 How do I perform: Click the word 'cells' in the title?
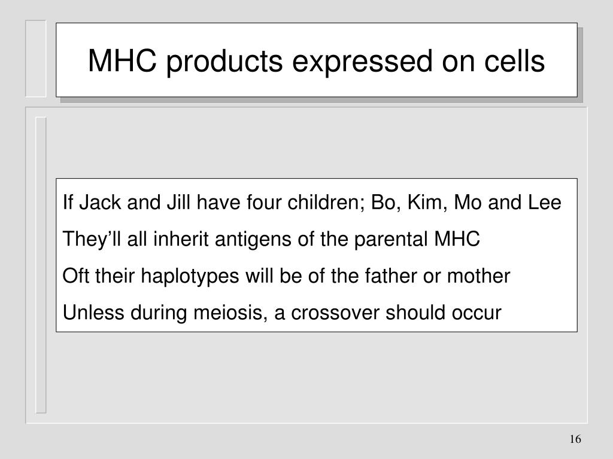(x=514, y=60)
